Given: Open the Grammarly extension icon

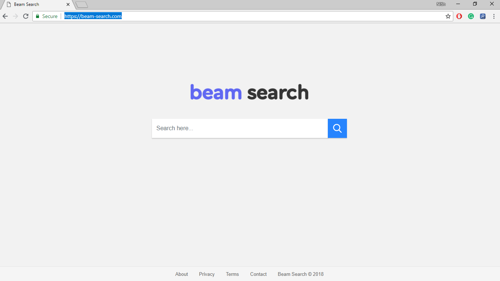Looking at the screenshot, I should coord(471,16).
